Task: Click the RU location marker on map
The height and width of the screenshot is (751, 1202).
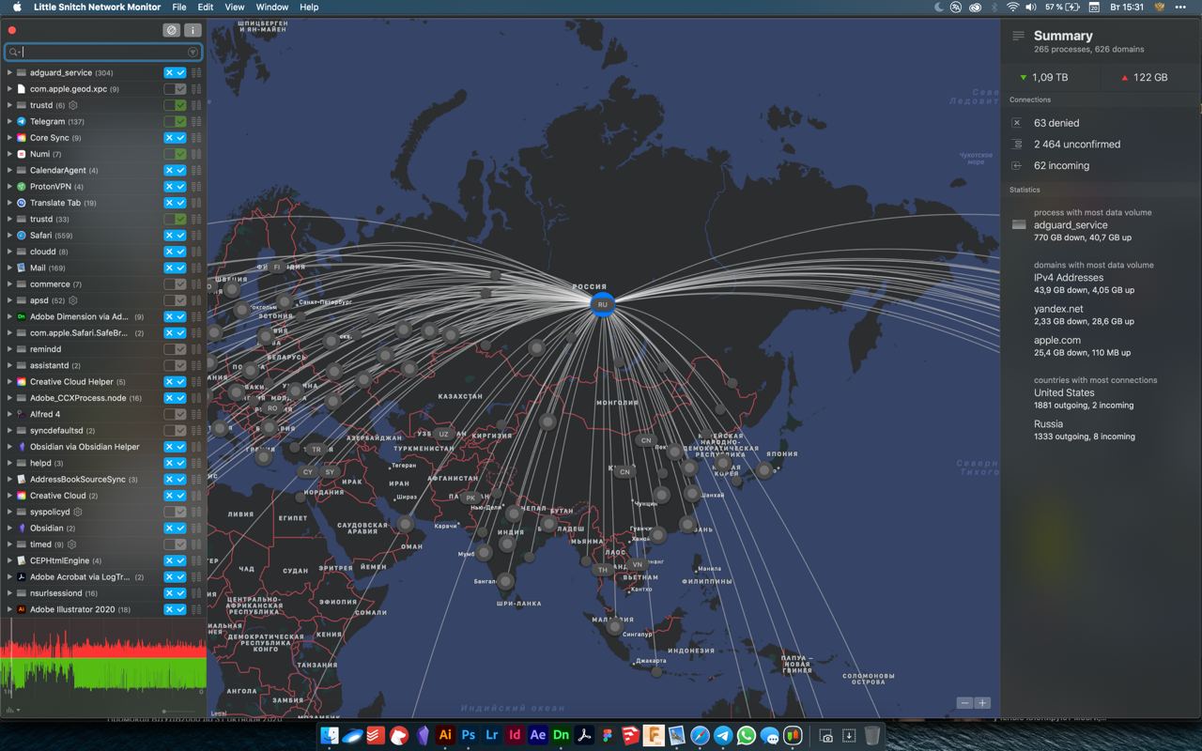Action: 603,304
